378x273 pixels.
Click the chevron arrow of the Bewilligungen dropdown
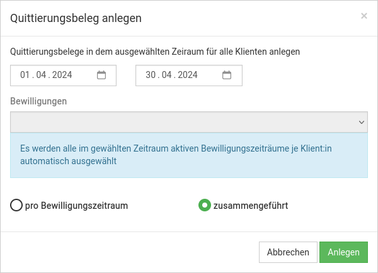coord(362,122)
